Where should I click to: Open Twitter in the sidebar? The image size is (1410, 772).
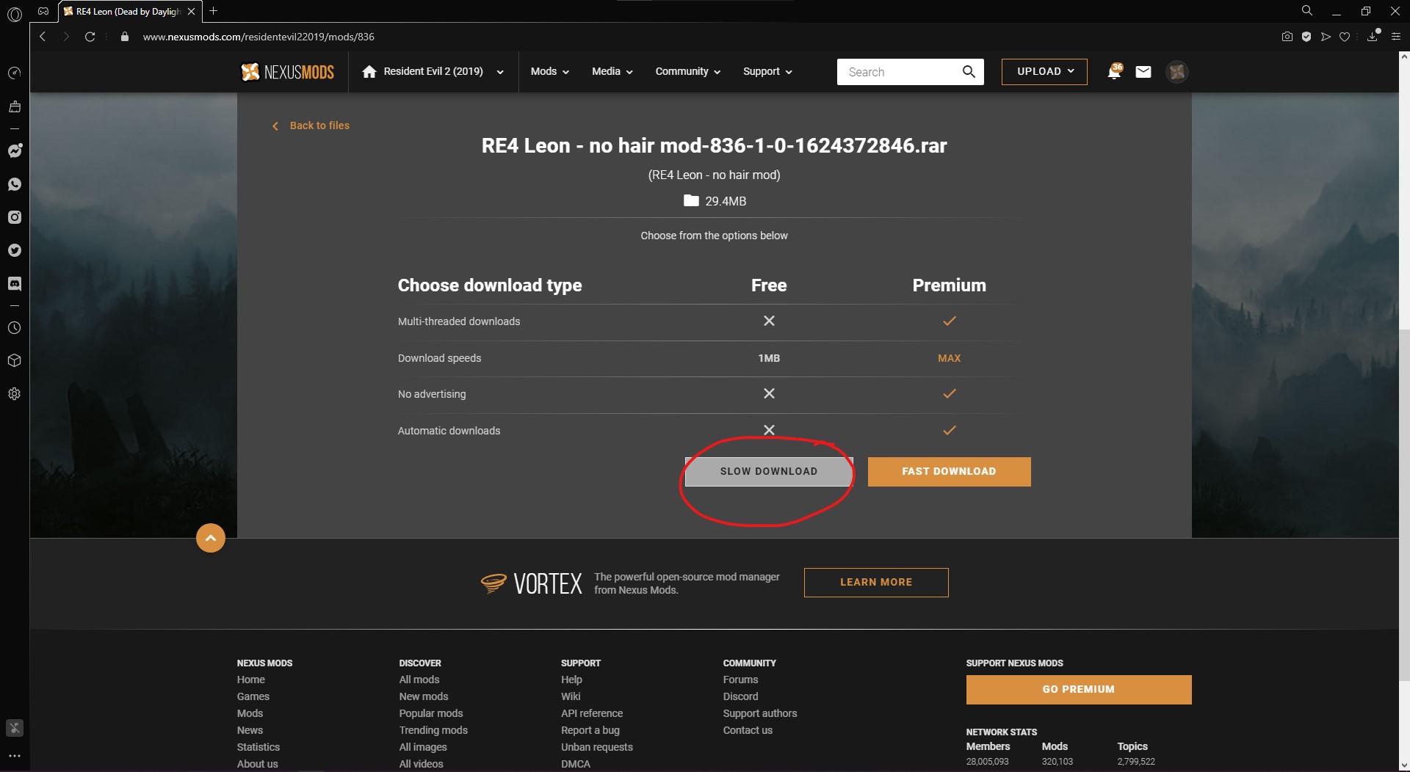(15, 250)
